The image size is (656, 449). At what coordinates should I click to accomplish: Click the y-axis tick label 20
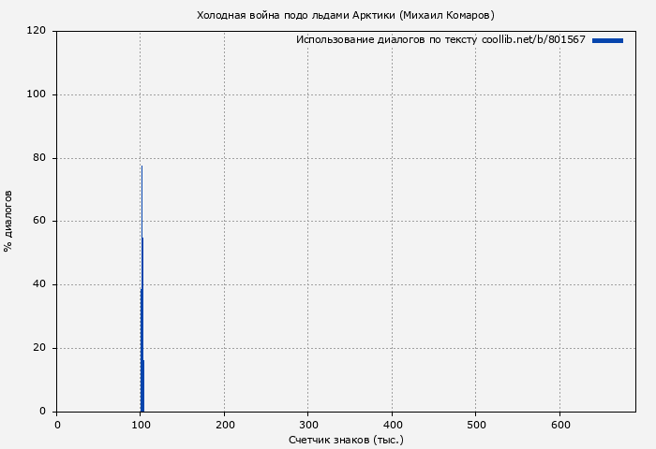pyautogui.click(x=40, y=348)
